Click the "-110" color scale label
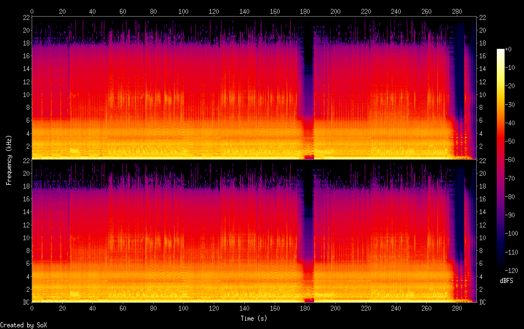The image size is (524, 329). (512, 252)
